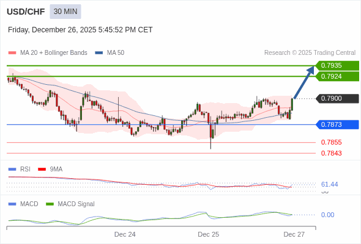361x244 pixels.
Task: Click the RSI legend color swatch
Action: 12,170
